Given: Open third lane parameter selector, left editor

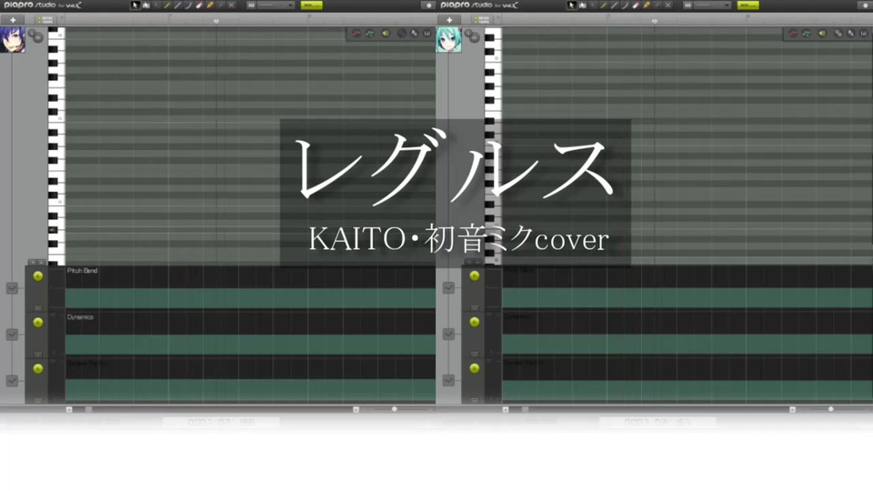Looking at the screenshot, I should pos(38,368).
